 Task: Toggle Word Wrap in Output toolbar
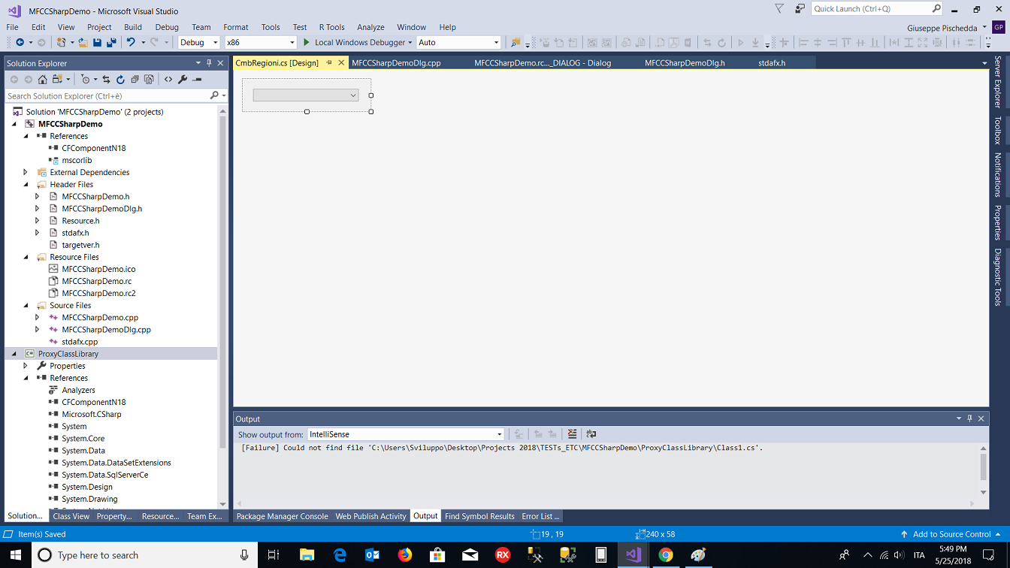pyautogui.click(x=591, y=434)
